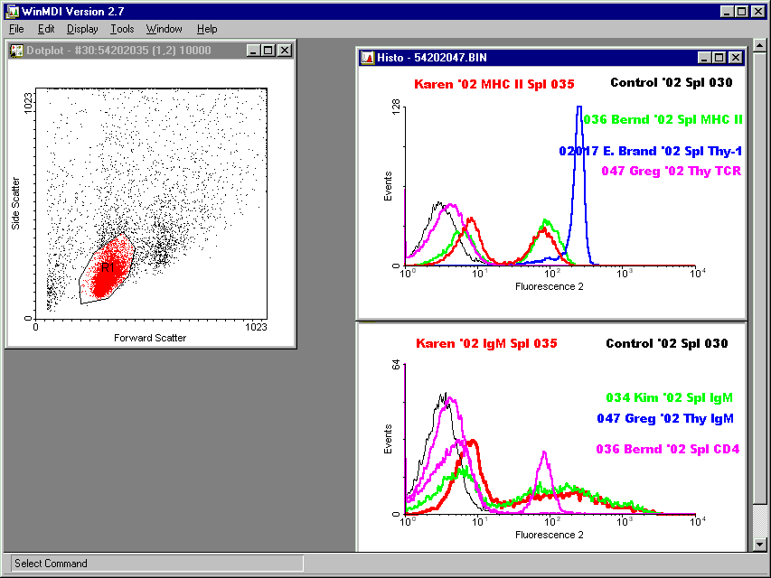Close the Dotplot window
Viewport: 771px width, 578px height.
284,51
